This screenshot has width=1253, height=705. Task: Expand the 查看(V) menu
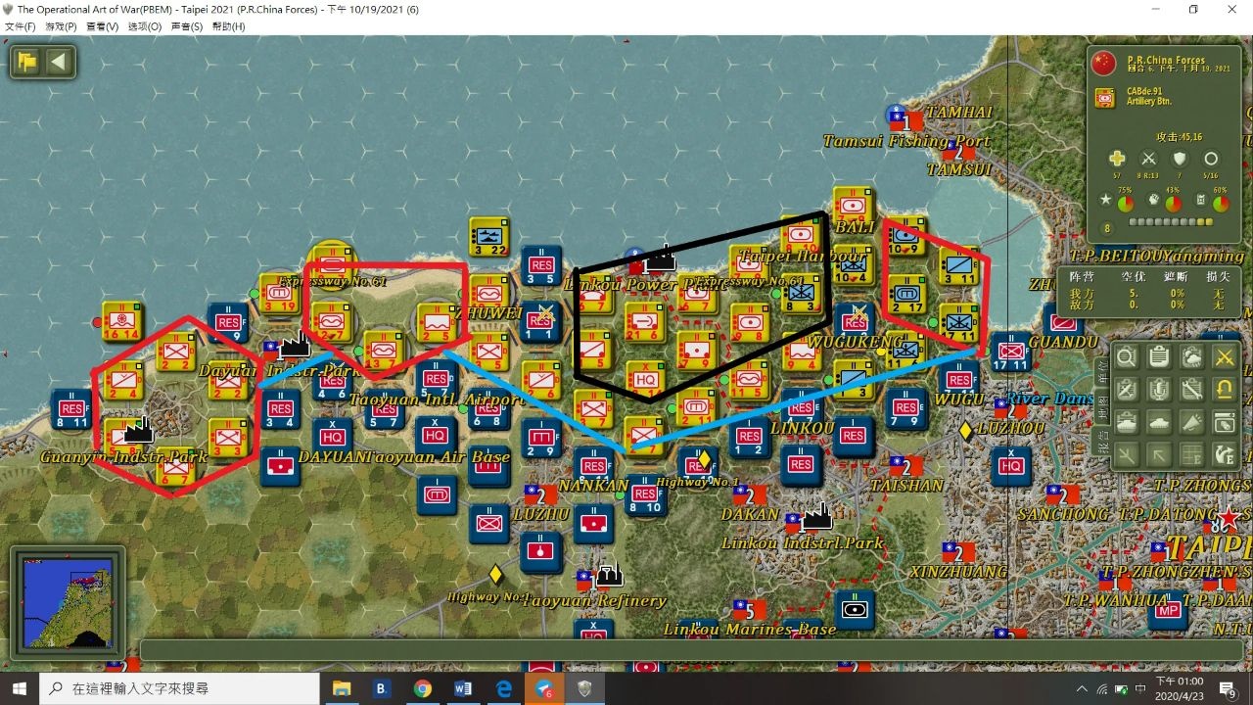(103, 26)
